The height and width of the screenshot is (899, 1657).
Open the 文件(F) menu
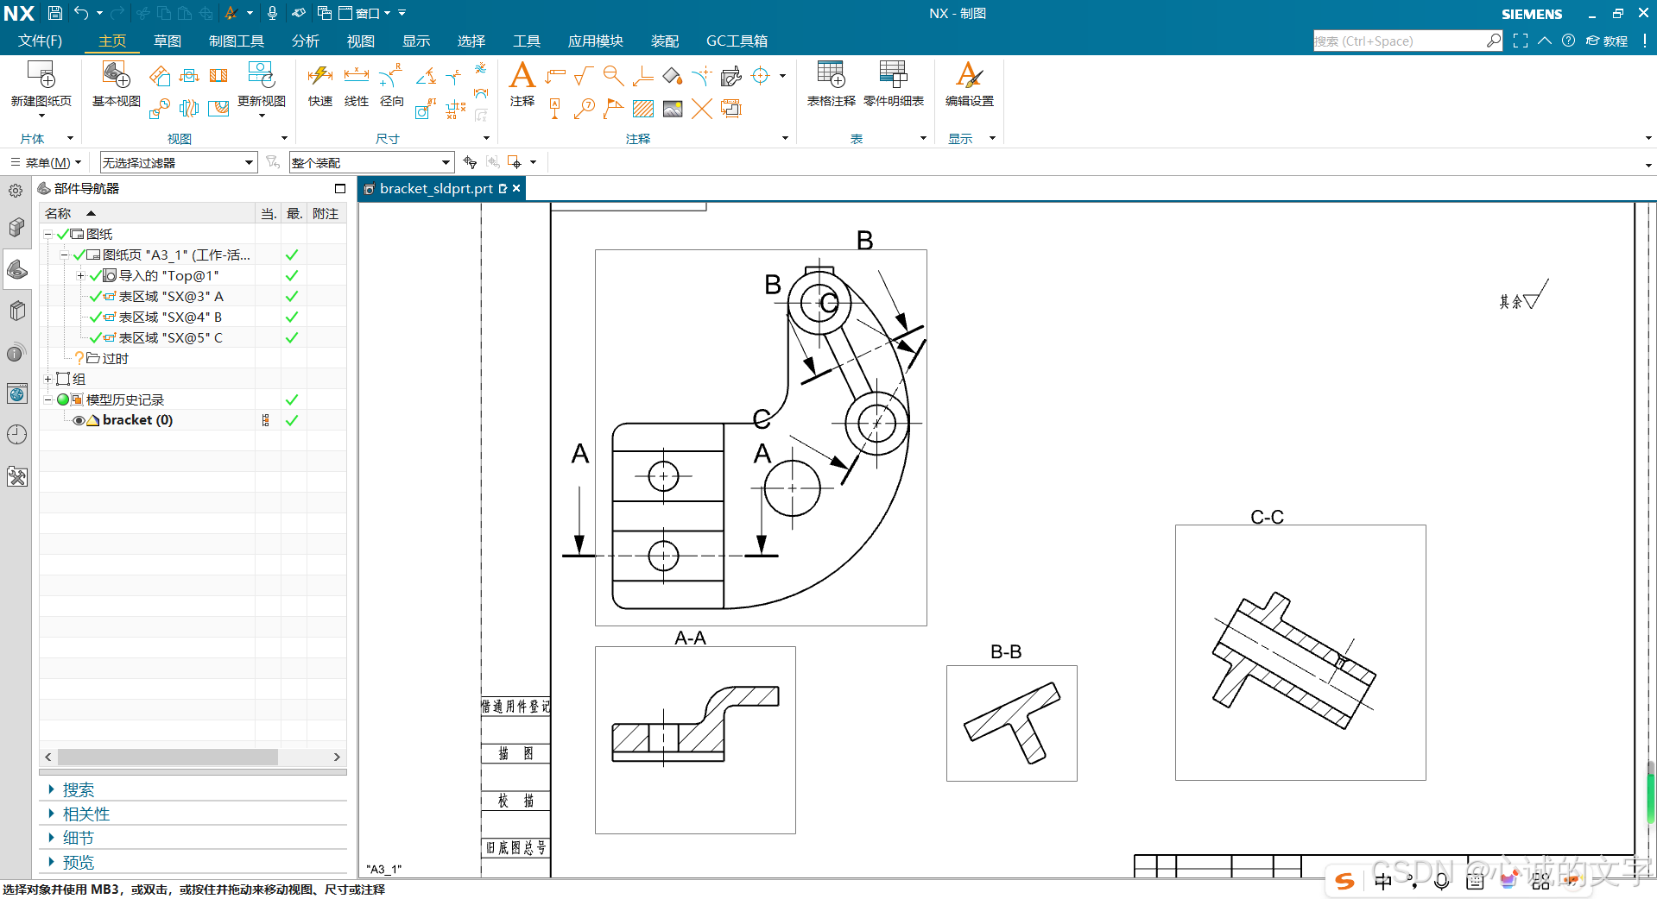pos(40,41)
